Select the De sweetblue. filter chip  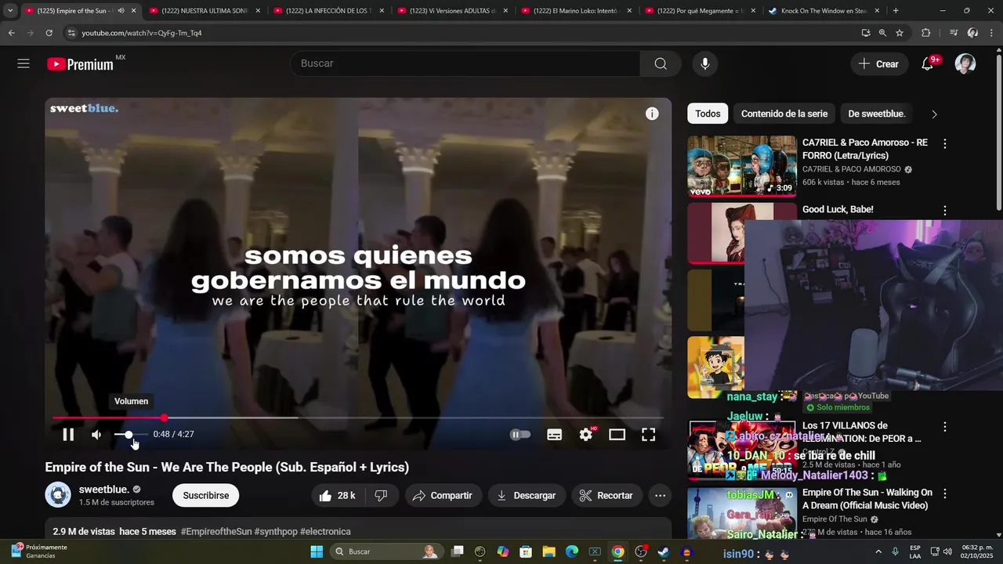click(877, 114)
